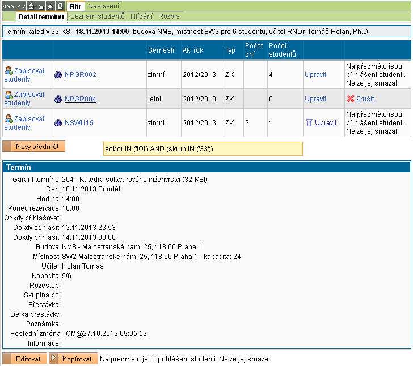Click the diagonal arrow icon in the toolbar
The width and height of the screenshot is (413, 366).
41,6
